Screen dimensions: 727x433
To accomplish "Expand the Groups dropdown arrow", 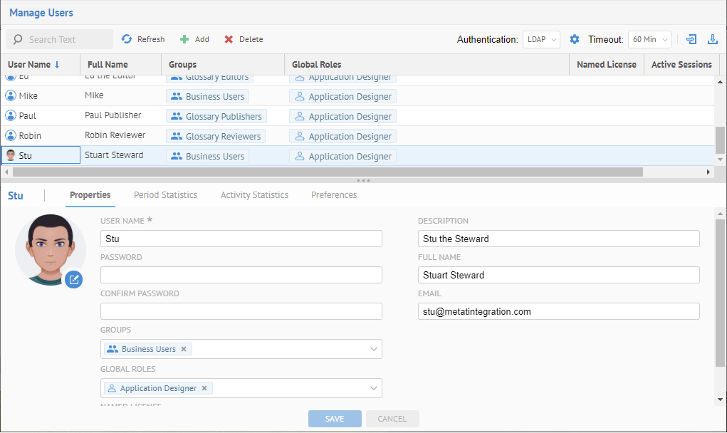I will pyautogui.click(x=373, y=349).
